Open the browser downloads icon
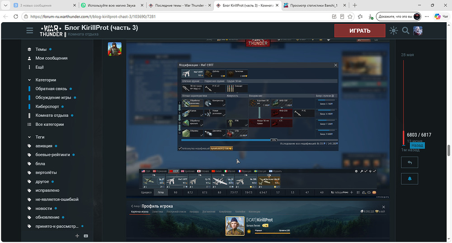 (371, 17)
